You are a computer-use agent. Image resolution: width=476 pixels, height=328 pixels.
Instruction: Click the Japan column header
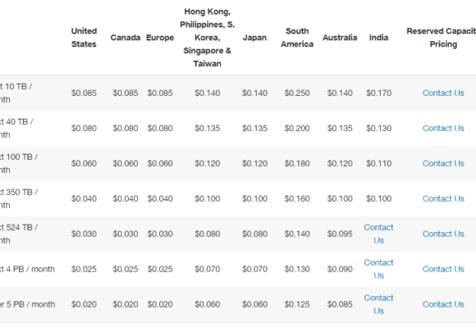[254, 38]
